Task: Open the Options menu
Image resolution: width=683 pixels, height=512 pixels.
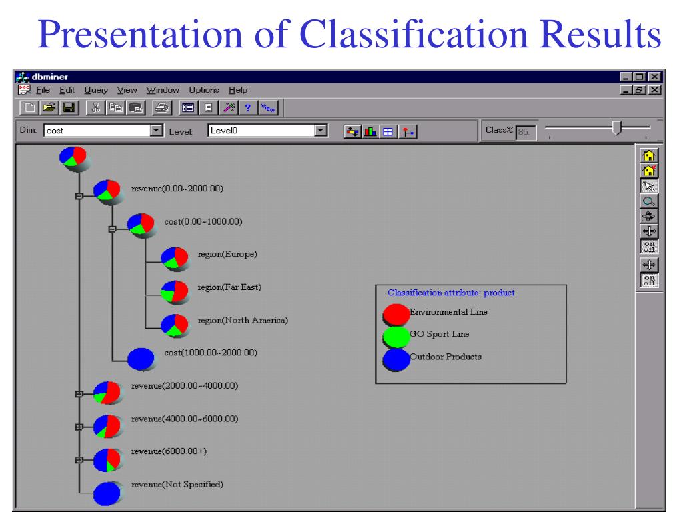Action: (204, 90)
